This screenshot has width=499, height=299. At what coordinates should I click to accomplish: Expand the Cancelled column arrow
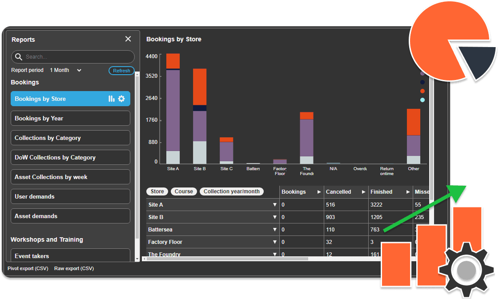click(x=363, y=192)
